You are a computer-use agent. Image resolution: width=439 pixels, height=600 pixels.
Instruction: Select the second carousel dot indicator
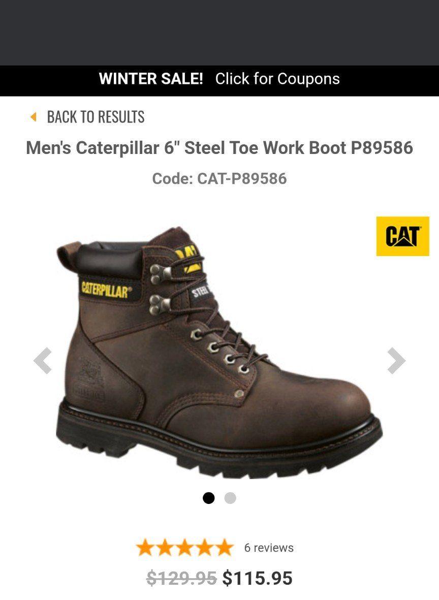click(230, 498)
